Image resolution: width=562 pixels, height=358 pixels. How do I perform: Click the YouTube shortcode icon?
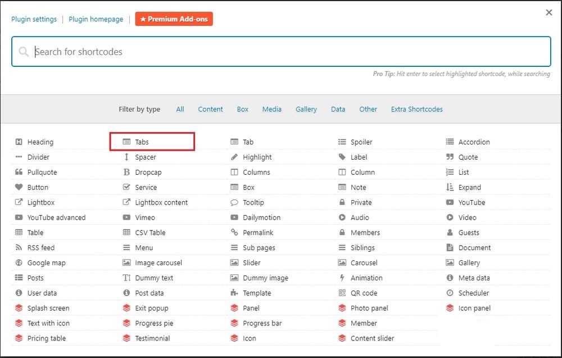pos(450,202)
